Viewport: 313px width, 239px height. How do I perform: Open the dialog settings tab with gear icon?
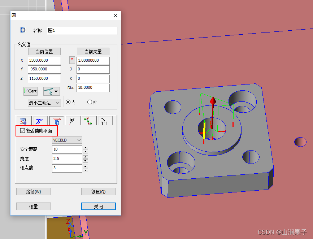23,121
